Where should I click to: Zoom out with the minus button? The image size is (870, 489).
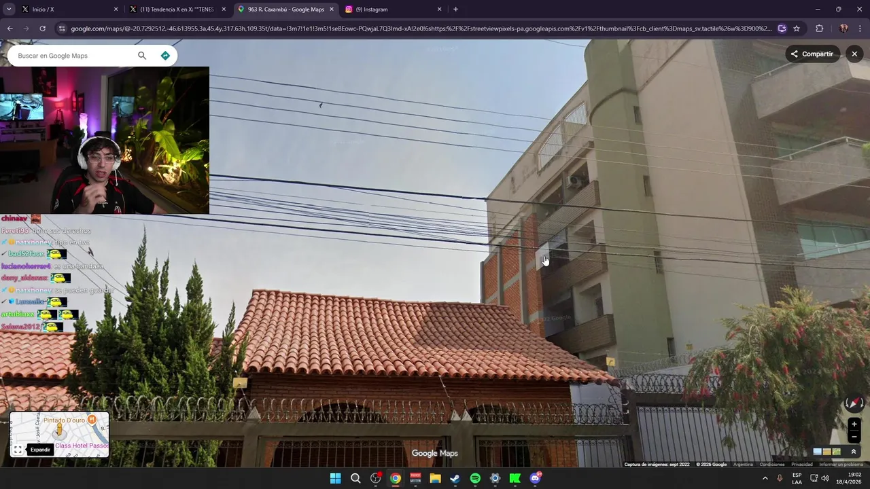tap(854, 437)
